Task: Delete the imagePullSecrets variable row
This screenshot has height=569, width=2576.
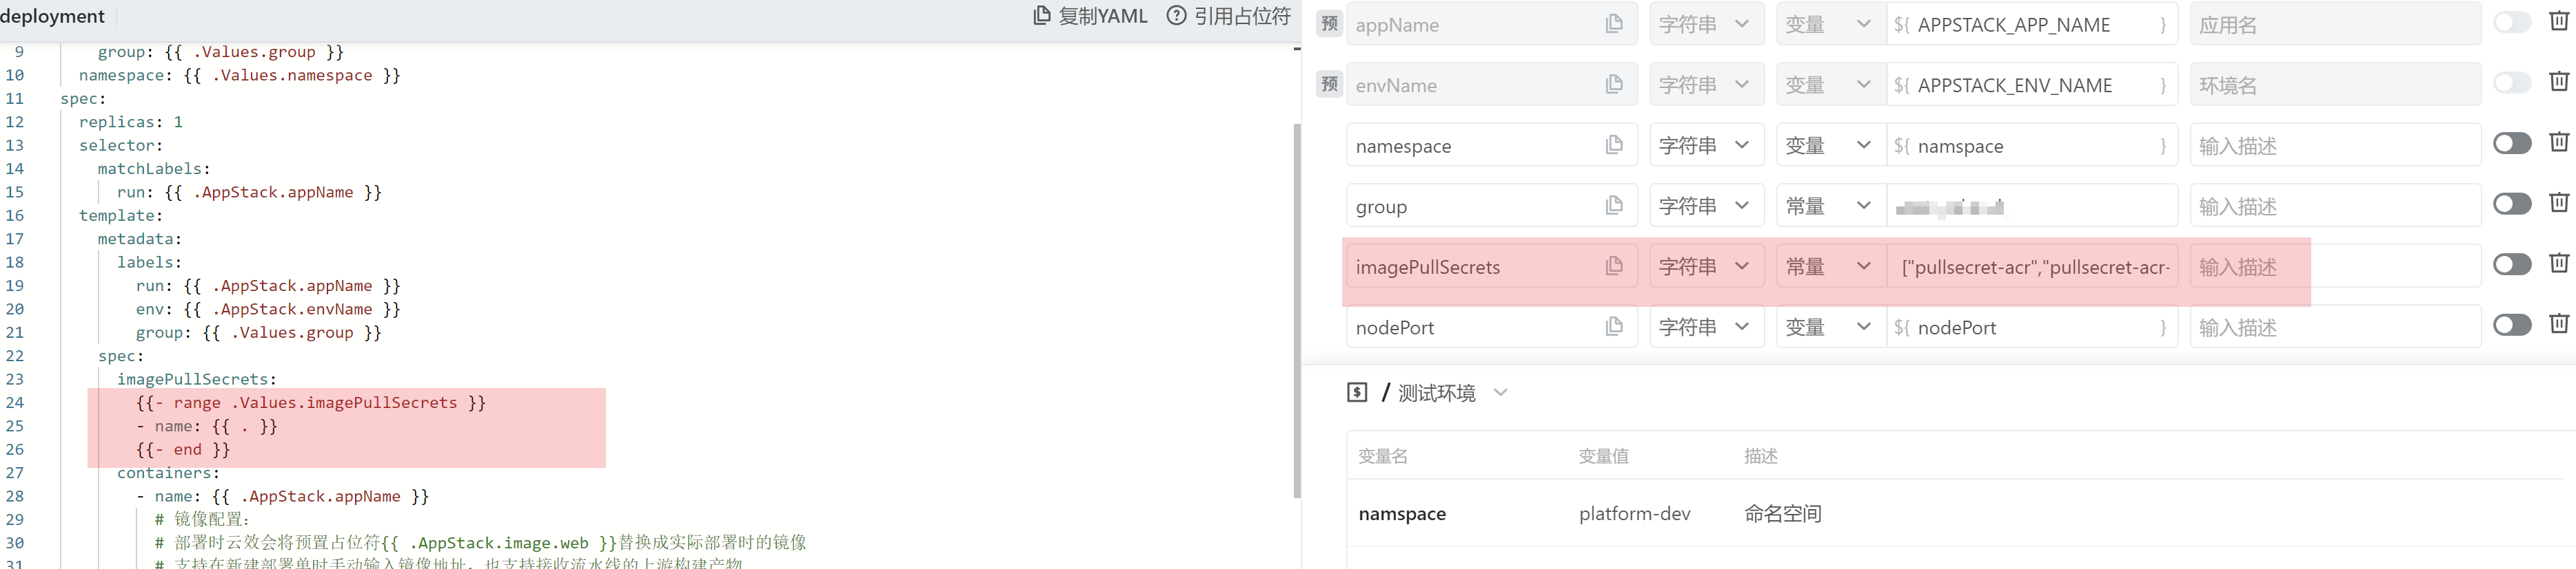Action: [2558, 263]
